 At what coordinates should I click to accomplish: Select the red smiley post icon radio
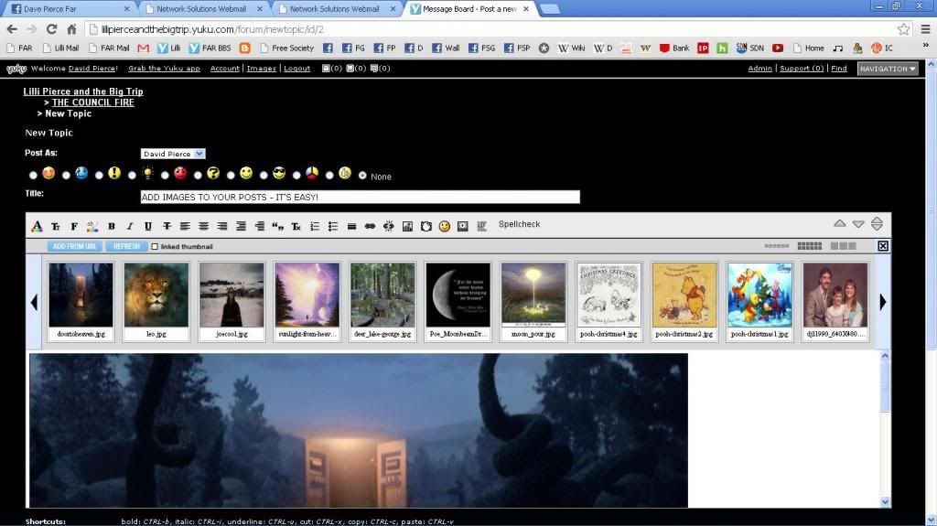coord(33,176)
